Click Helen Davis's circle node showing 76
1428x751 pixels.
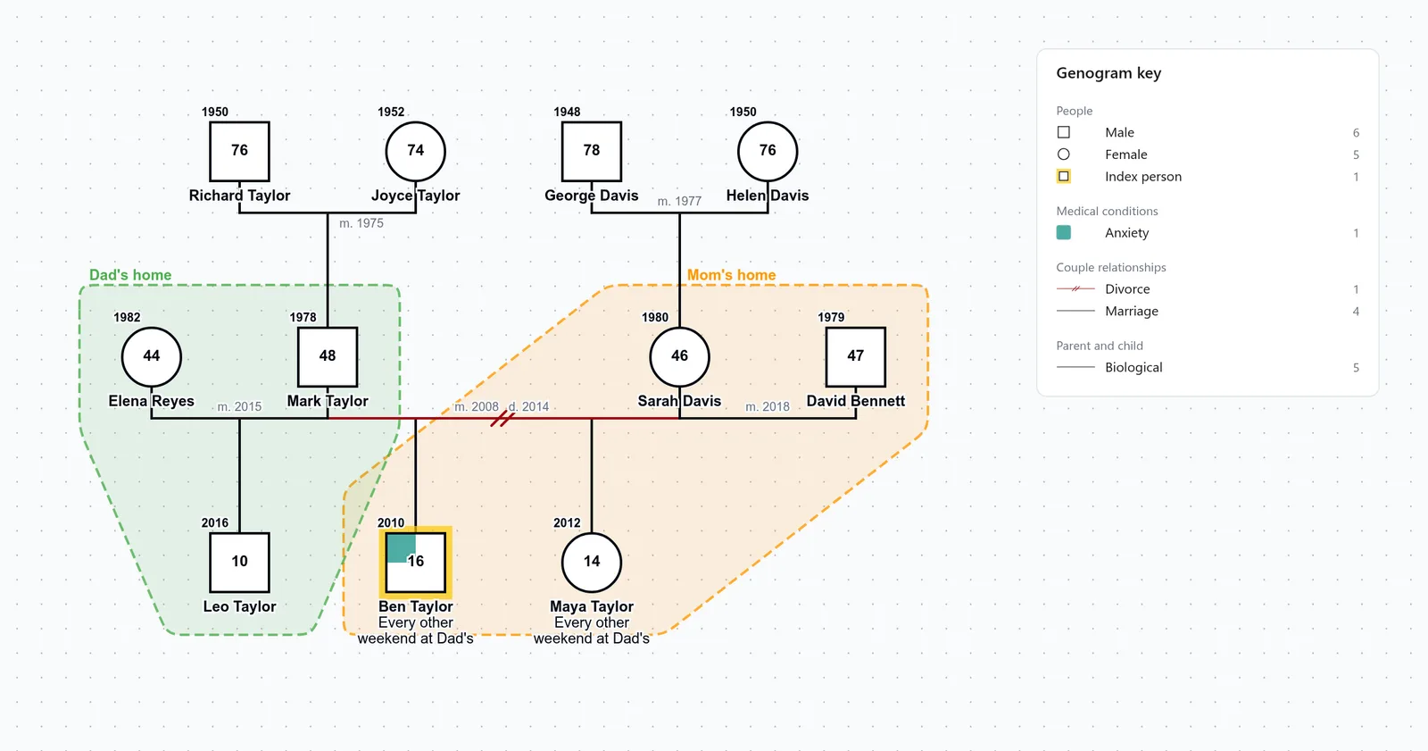click(768, 151)
